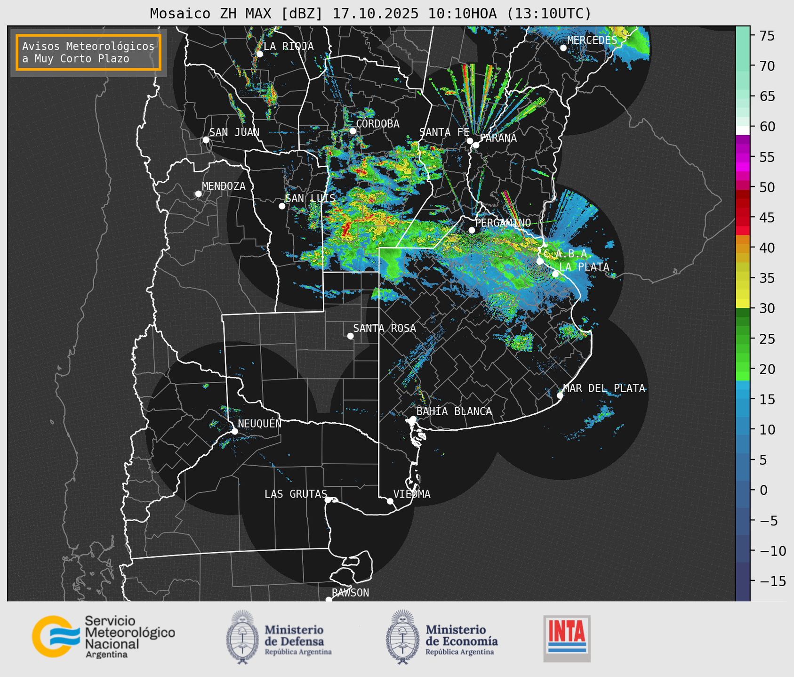Click the Pergamino city label

[x=503, y=223]
